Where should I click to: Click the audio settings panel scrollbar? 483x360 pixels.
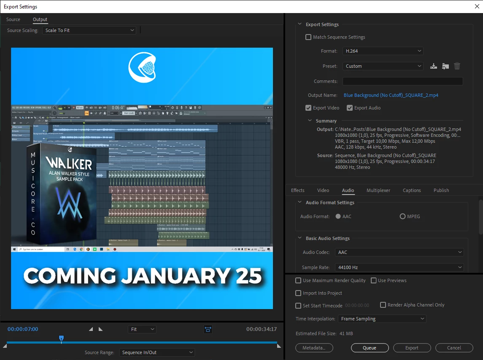(x=480, y=217)
